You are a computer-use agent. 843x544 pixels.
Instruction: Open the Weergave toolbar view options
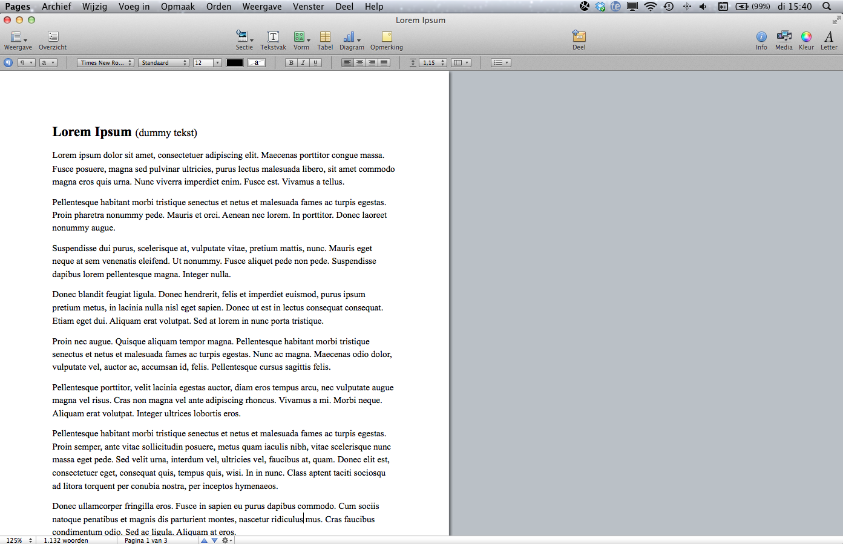18,41
